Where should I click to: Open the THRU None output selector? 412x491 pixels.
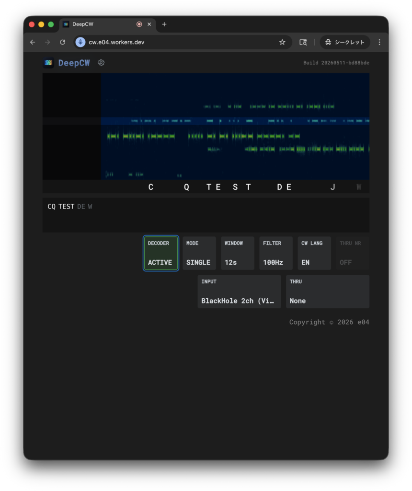(328, 292)
